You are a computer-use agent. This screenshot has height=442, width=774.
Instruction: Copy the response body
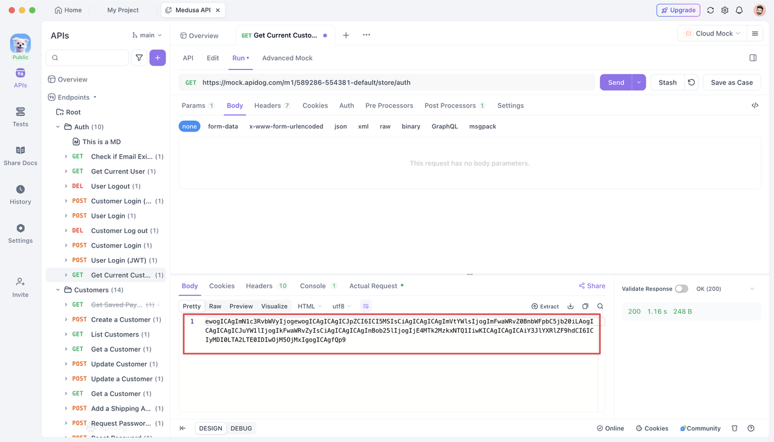(585, 306)
